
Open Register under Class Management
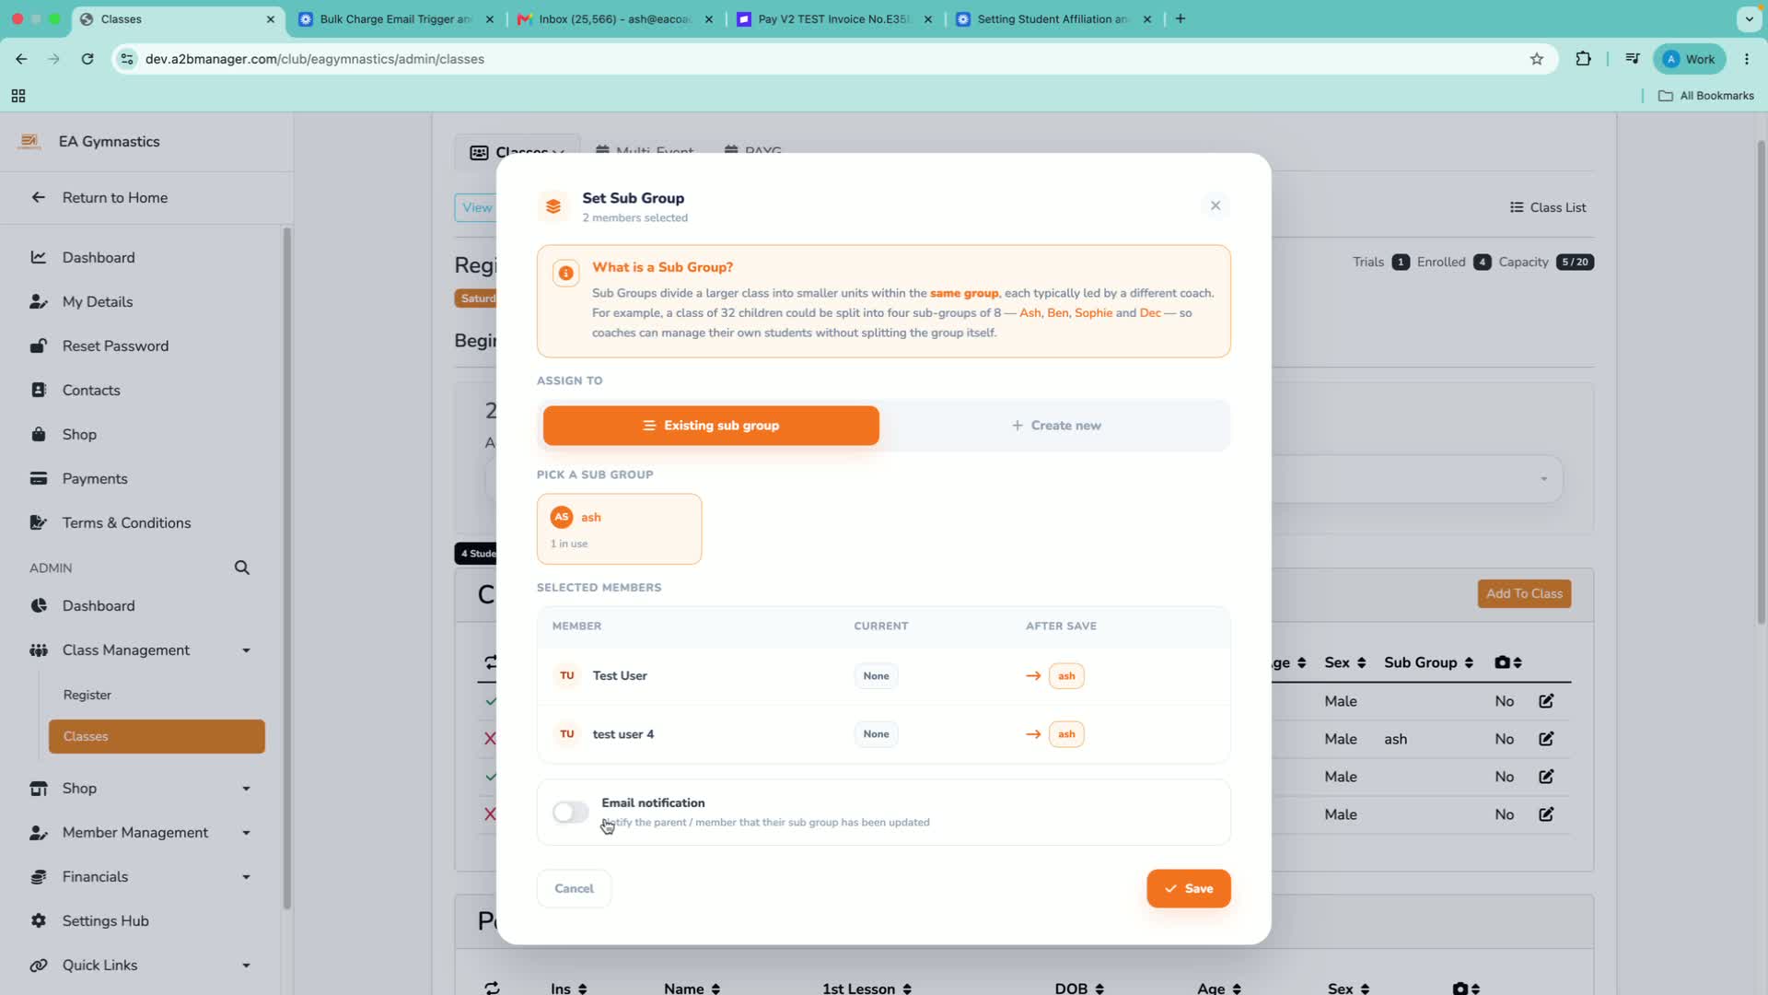[x=87, y=695]
